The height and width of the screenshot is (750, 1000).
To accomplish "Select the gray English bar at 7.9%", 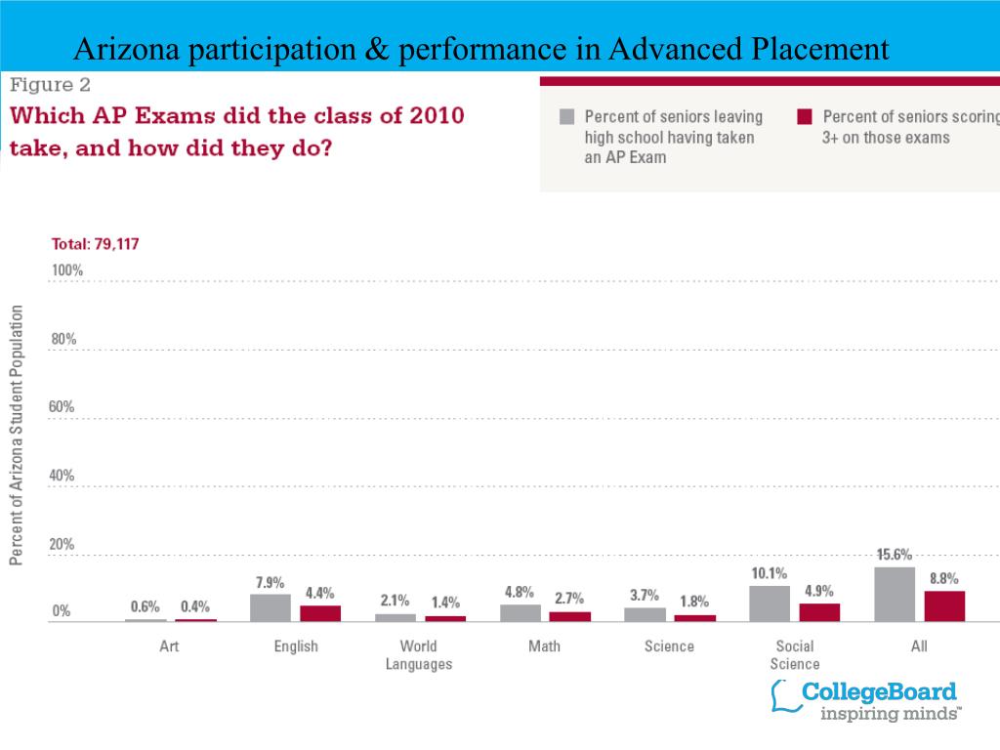I will [x=271, y=607].
